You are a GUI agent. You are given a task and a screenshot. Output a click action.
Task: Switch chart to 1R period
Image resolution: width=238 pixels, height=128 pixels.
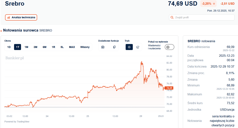coord(53,47)
